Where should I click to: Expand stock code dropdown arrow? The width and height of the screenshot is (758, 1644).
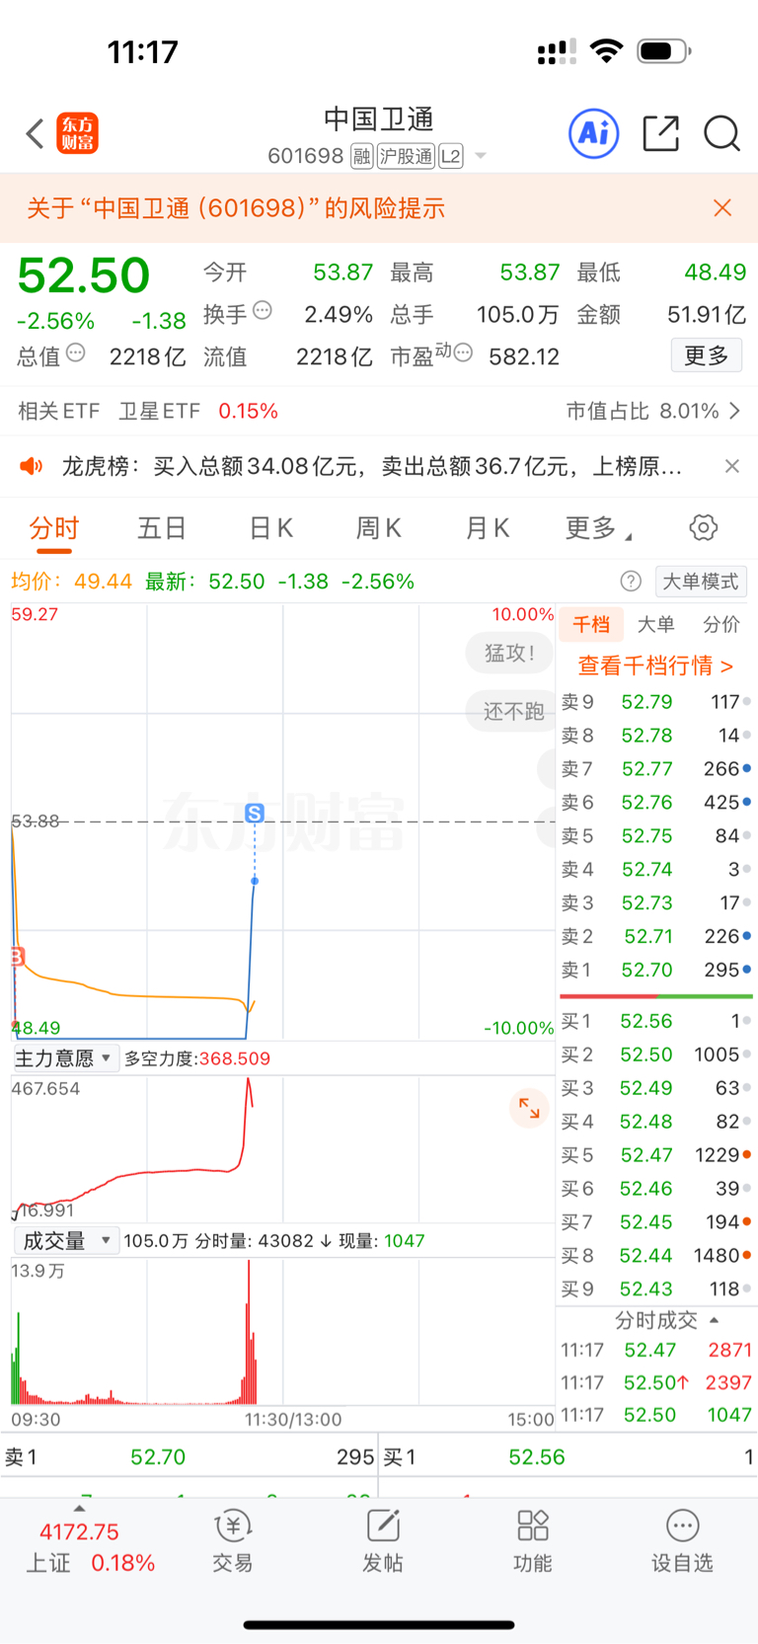click(481, 156)
